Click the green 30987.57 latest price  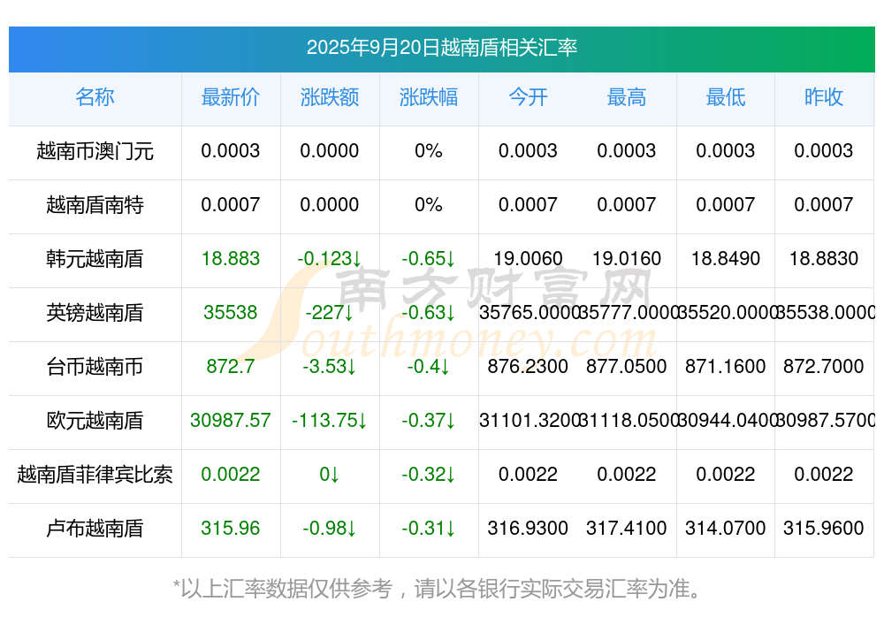(231, 421)
